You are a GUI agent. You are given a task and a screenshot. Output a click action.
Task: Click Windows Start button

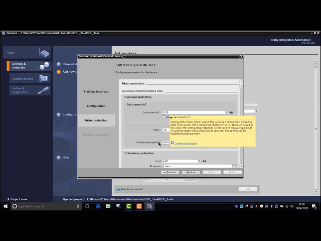[x=6, y=206]
